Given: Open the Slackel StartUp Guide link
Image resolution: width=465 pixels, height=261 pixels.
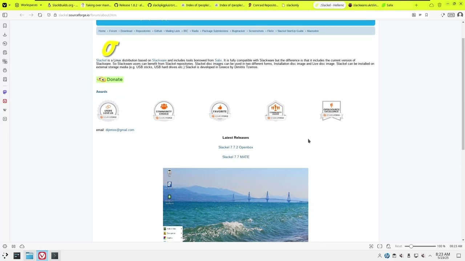Looking at the screenshot, I should (290, 31).
